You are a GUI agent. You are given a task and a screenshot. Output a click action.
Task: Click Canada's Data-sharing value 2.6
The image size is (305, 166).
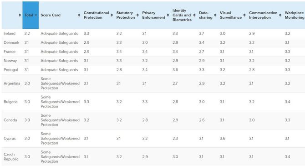pyautogui.click(x=202, y=120)
